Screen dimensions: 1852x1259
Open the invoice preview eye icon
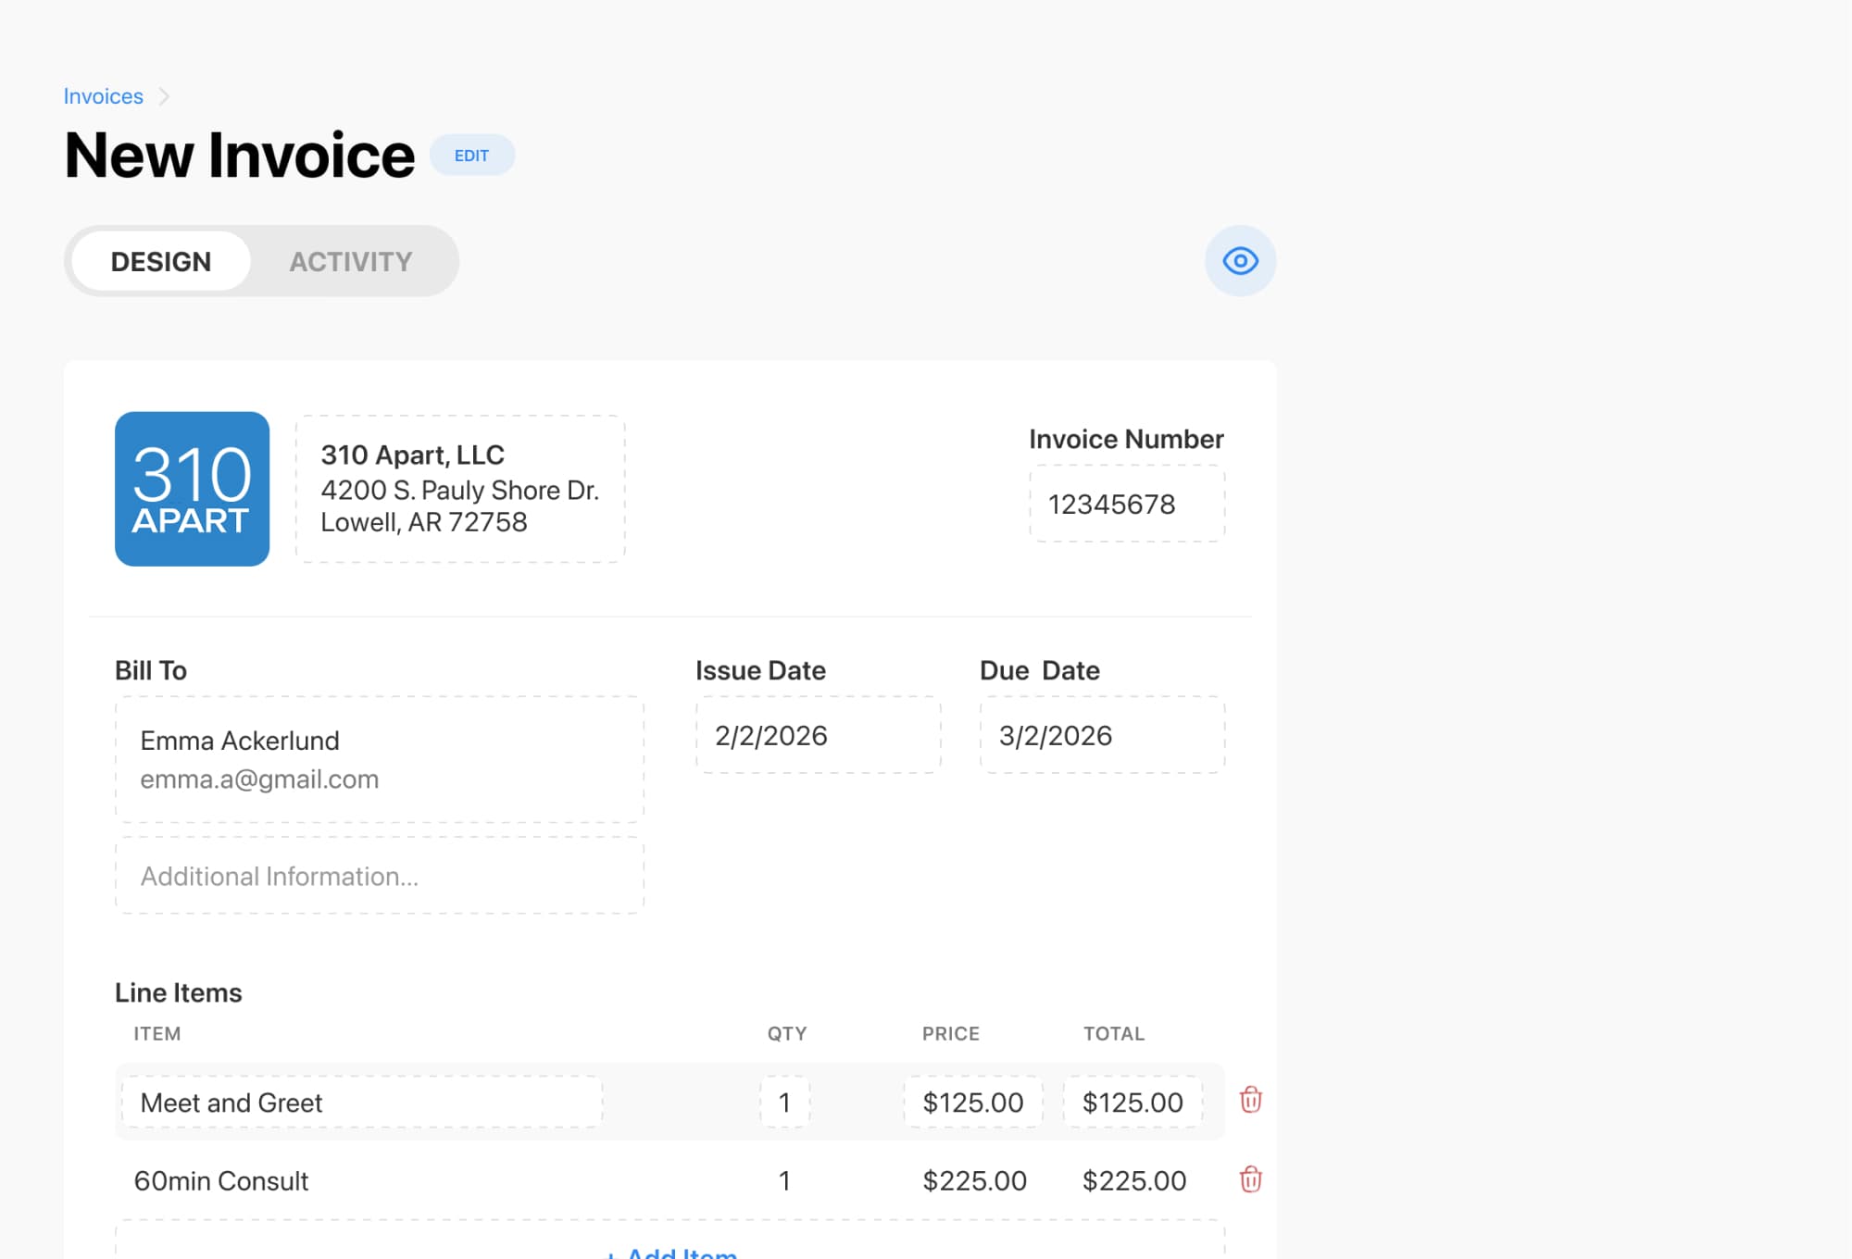pos(1240,261)
